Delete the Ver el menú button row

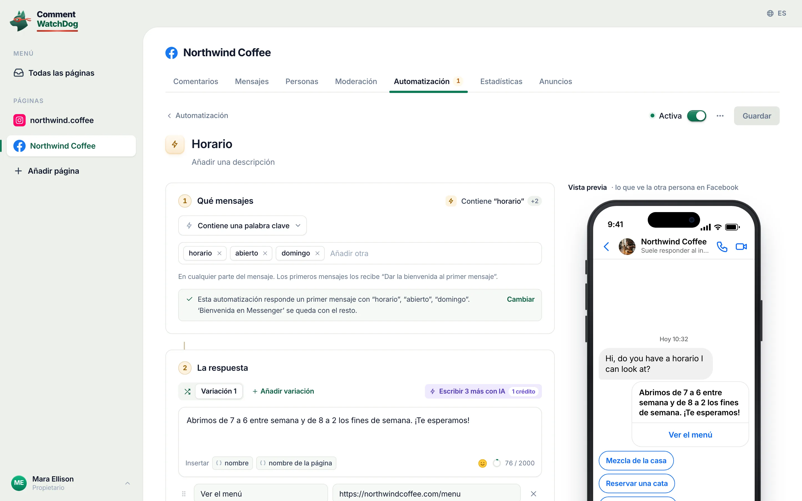point(534,494)
